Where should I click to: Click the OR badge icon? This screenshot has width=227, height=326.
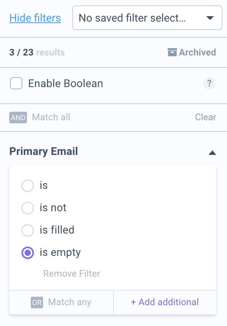[37, 302]
